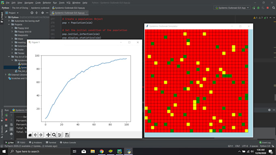Stop the running app with red square in top toolbar
This screenshot has height=155, width=276.
click(x=267, y=8)
